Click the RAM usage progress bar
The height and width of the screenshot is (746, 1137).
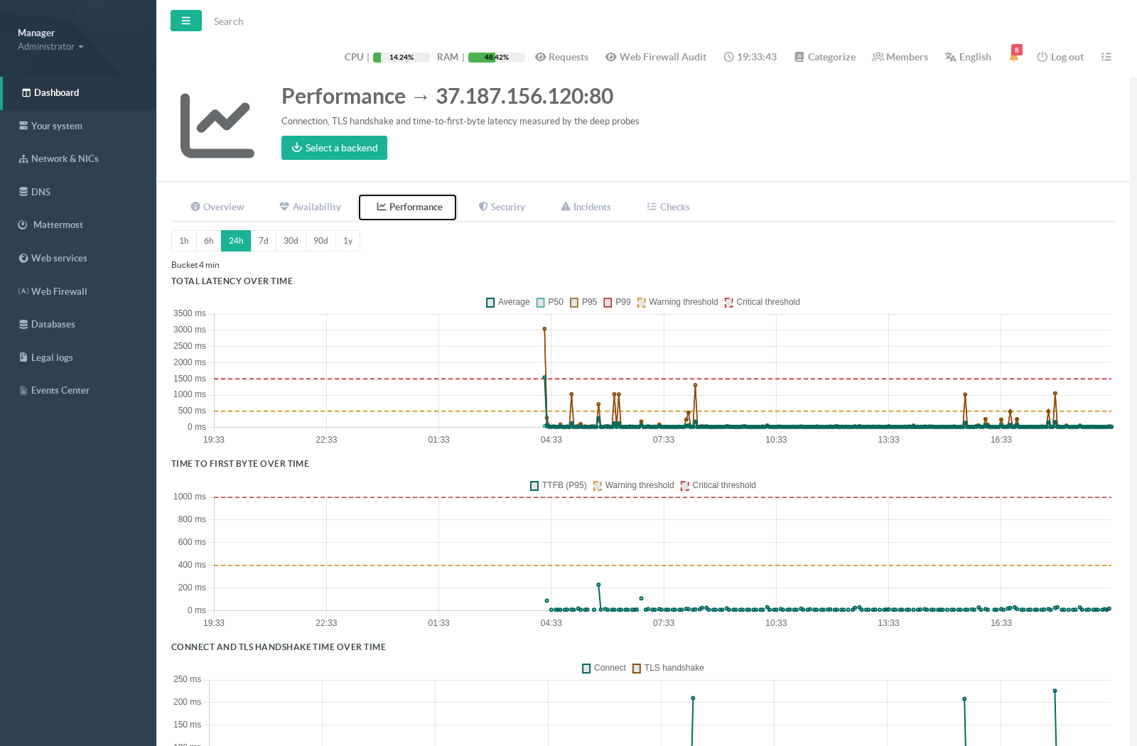point(497,58)
